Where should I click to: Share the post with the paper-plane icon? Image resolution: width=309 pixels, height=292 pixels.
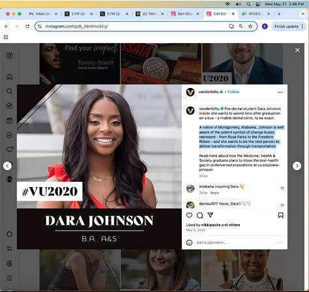coord(210,215)
